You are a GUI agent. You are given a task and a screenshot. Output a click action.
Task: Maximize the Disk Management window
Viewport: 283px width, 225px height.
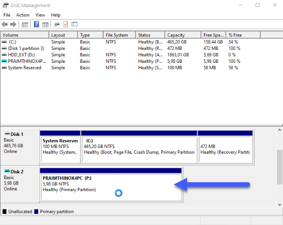pos(258,5)
